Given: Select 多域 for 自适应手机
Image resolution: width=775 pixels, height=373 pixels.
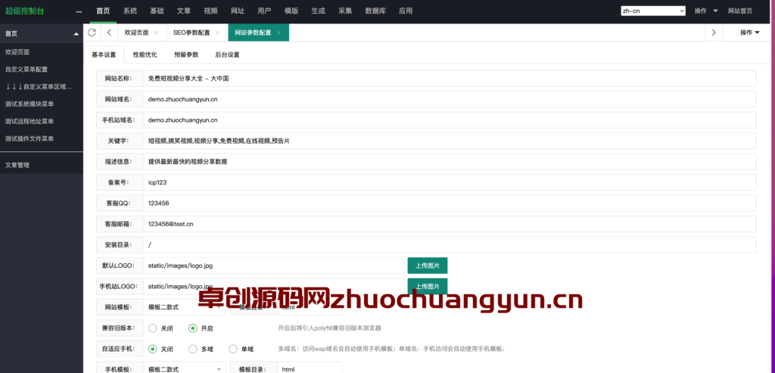Looking at the screenshot, I should [201, 349].
